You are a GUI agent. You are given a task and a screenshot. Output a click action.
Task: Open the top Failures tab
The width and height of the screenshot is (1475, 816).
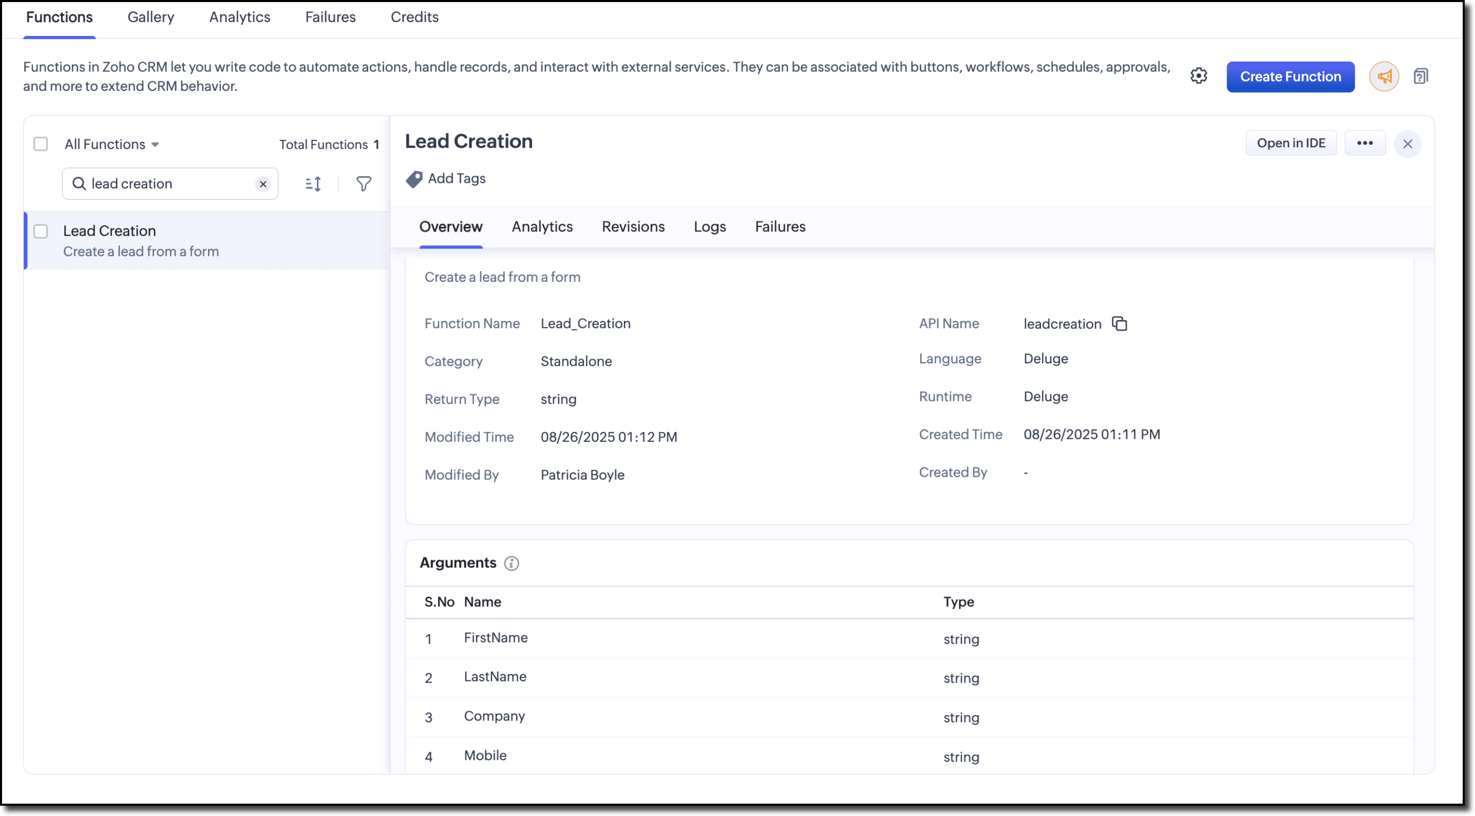tap(330, 17)
